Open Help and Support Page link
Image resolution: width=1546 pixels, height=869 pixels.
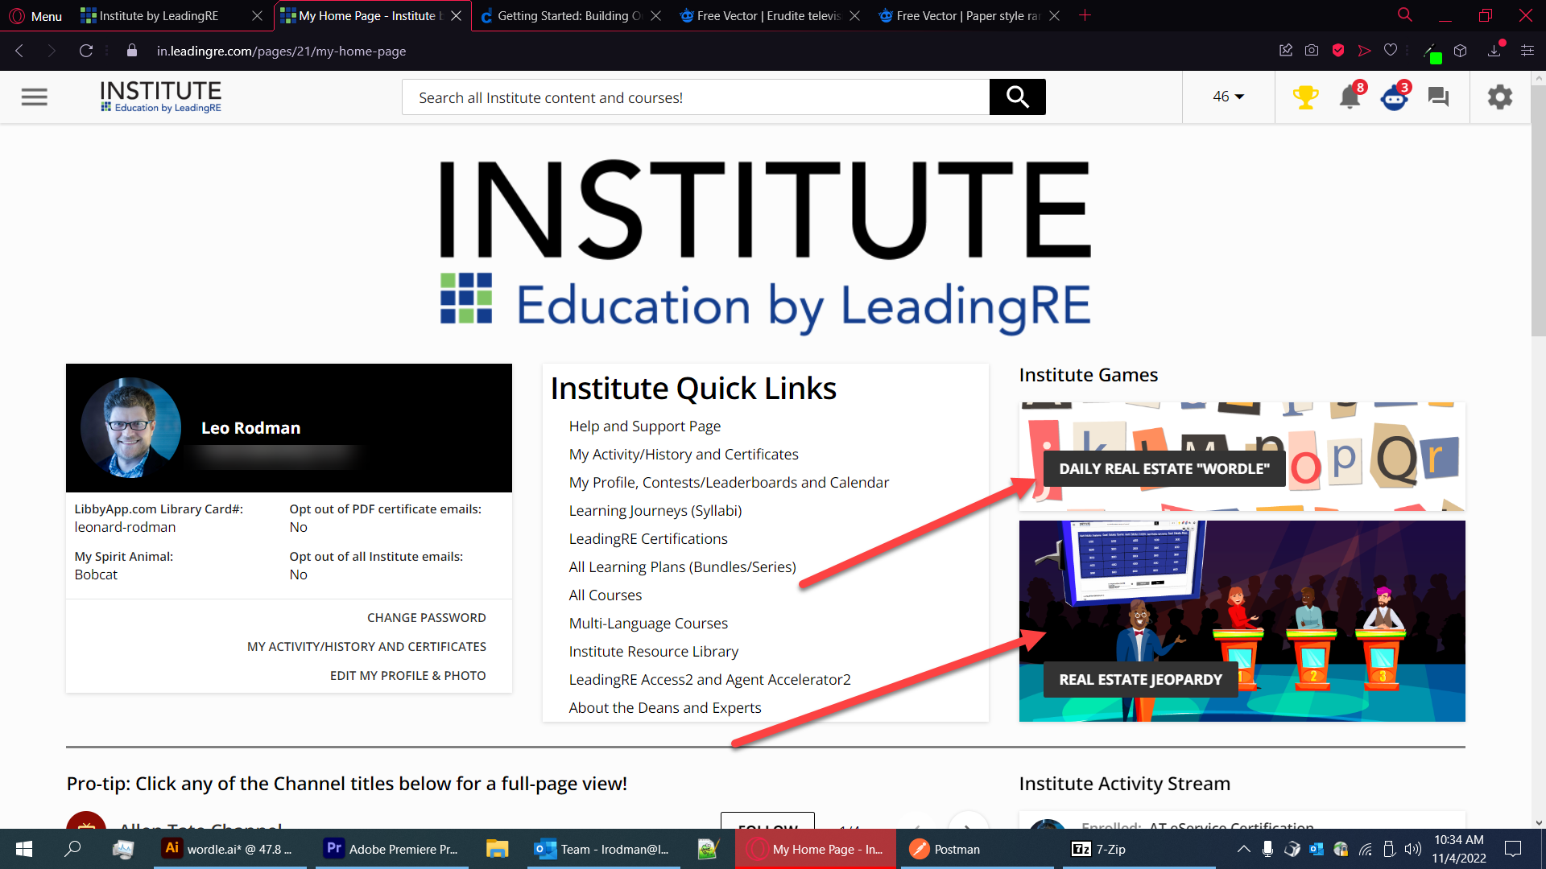click(644, 426)
